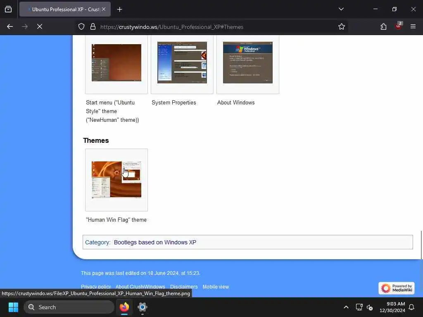Click the Category link

coord(97,242)
